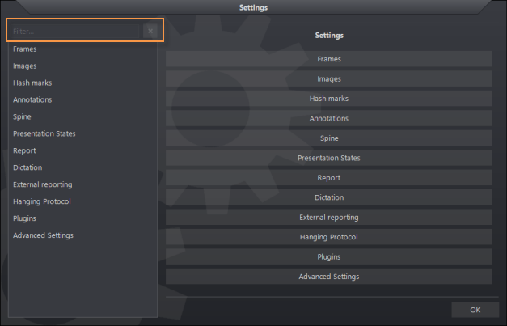Confirm with the OK button
507x326 pixels.
pos(475,310)
